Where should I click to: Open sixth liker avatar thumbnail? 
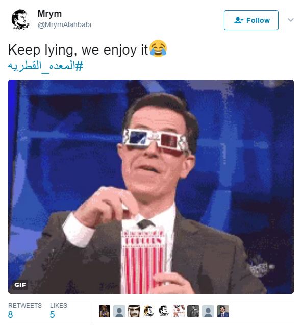[179, 311]
